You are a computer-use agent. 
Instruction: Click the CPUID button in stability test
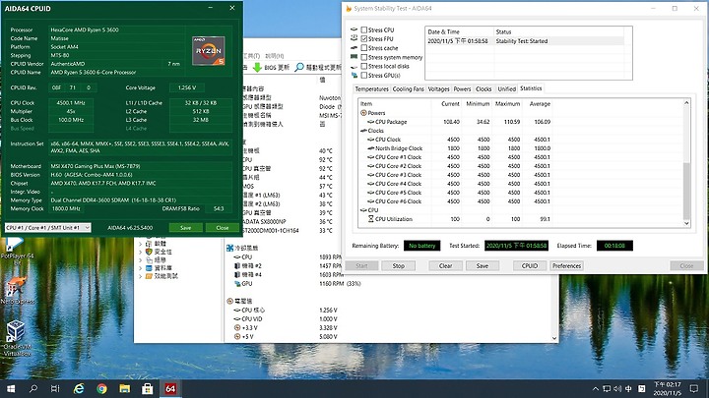coord(530,265)
